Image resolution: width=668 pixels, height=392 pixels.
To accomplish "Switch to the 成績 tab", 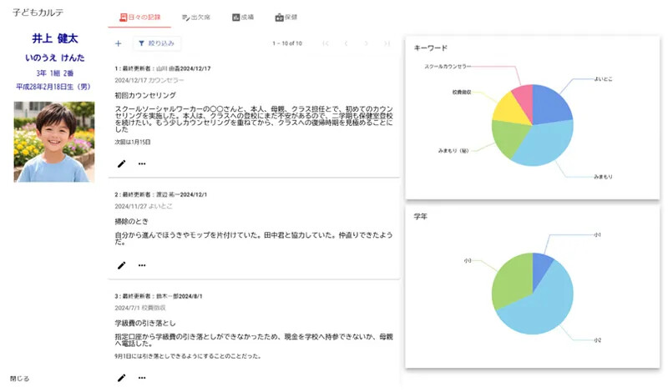I will tap(243, 18).
